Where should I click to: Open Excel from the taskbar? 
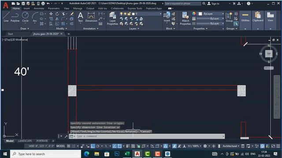[127, 154]
